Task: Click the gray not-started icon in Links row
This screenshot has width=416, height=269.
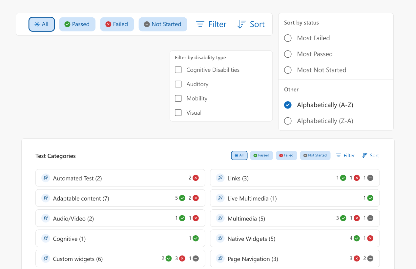Action: (370, 178)
